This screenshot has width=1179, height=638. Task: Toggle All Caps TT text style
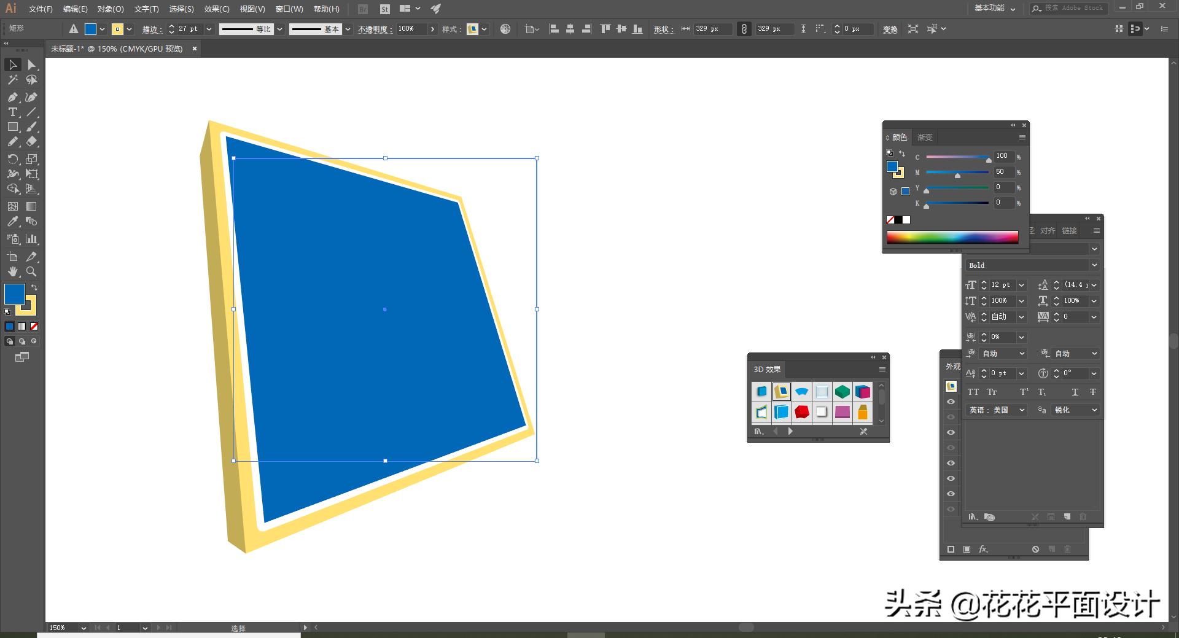coord(973,392)
